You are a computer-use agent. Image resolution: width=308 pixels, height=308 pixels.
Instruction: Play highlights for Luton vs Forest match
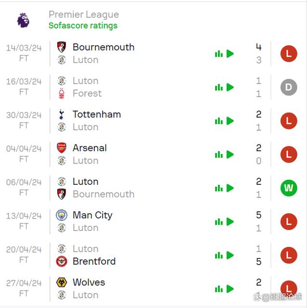pos(230,88)
